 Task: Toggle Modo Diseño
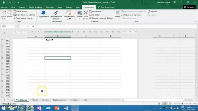[86, 15]
